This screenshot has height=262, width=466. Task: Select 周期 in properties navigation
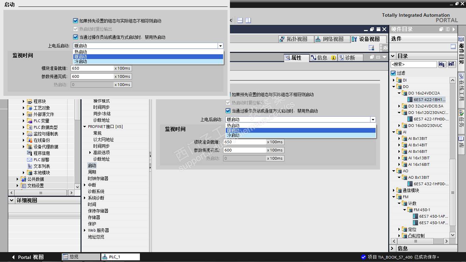click(x=92, y=172)
